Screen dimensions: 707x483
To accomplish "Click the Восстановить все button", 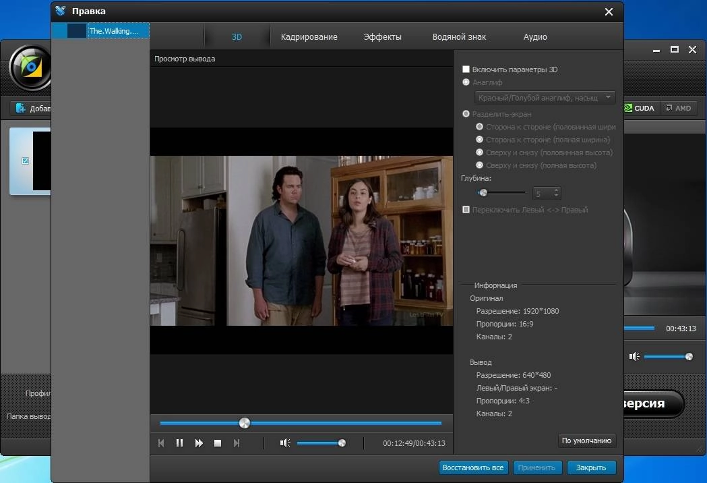I will click(473, 467).
